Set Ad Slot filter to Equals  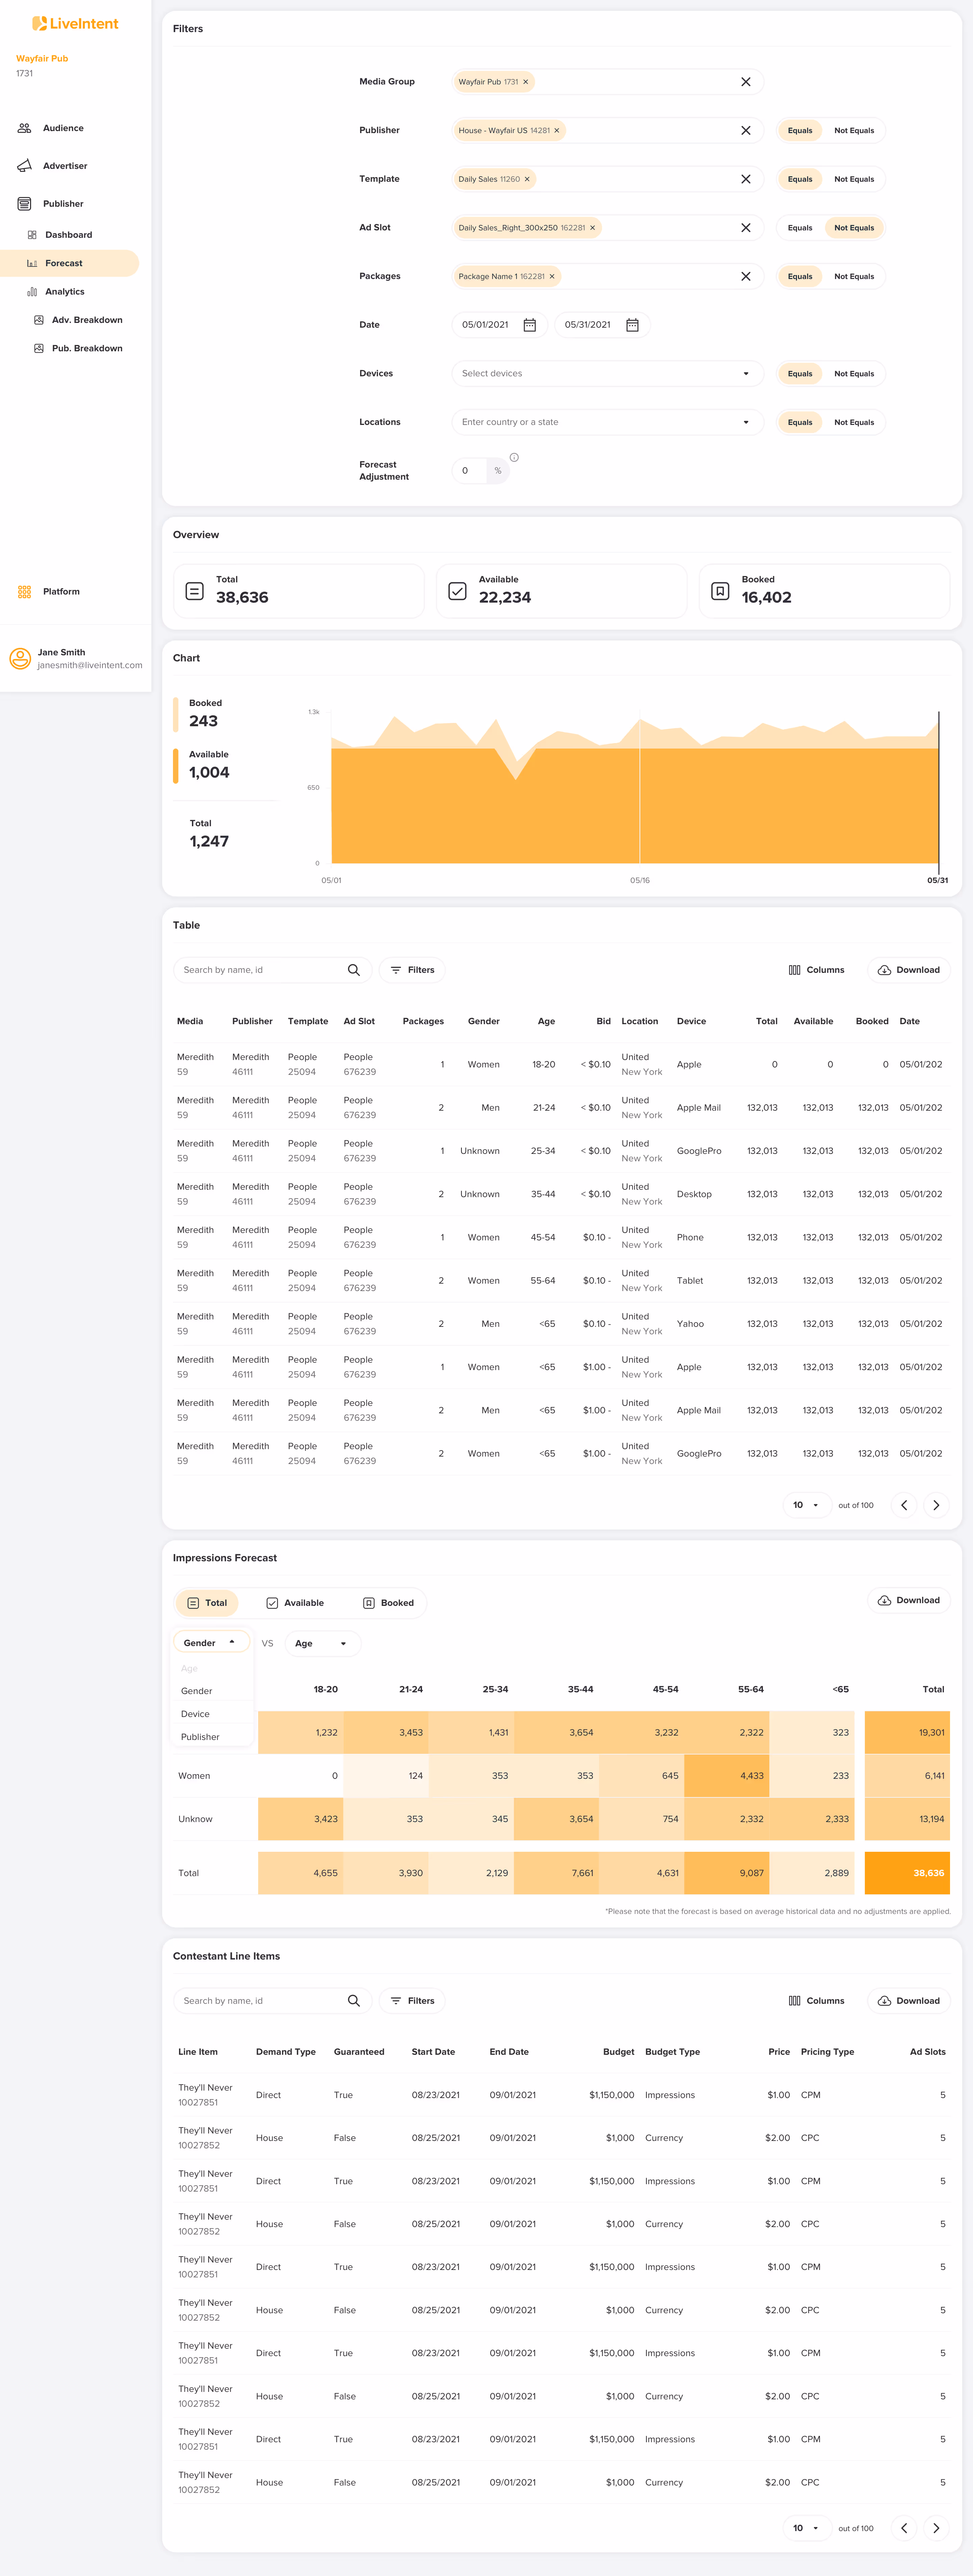(x=800, y=228)
